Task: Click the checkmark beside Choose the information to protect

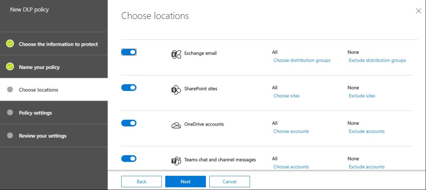Action: [10, 44]
